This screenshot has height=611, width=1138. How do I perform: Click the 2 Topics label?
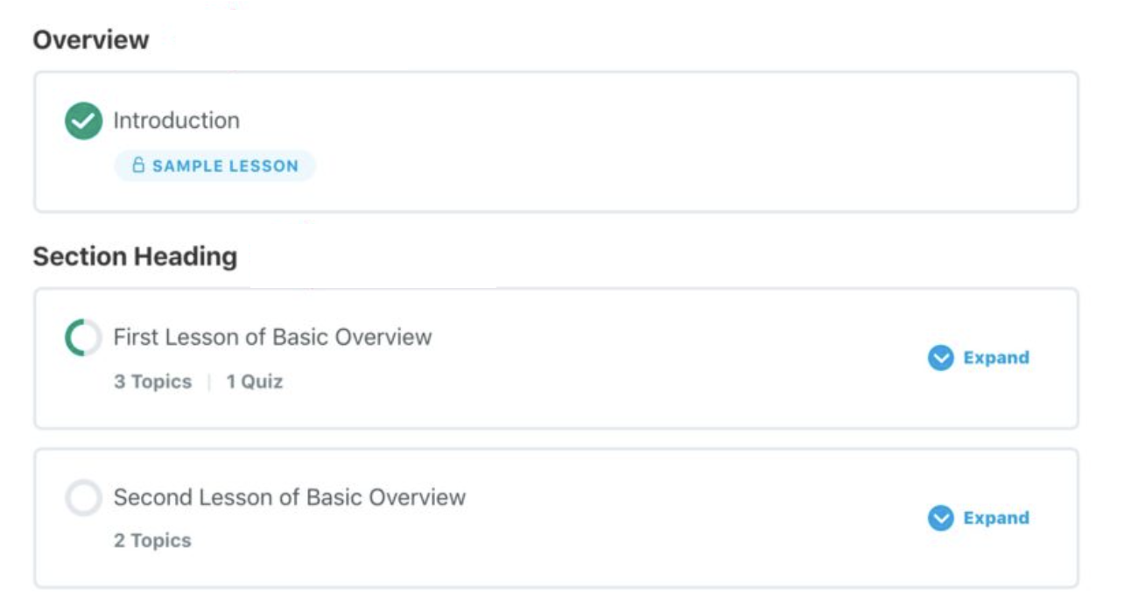[x=152, y=541]
